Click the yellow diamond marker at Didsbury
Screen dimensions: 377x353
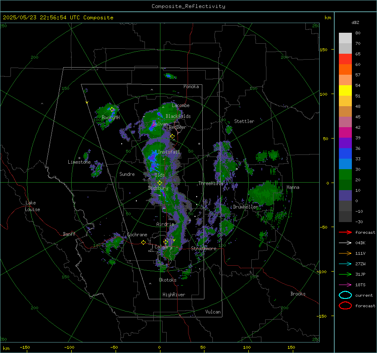click(160, 183)
